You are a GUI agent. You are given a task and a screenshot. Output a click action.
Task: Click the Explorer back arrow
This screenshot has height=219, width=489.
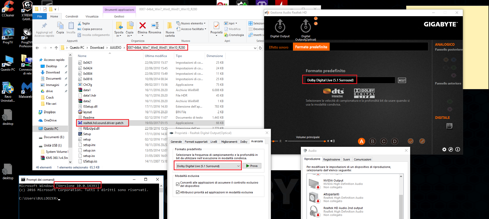38,48
